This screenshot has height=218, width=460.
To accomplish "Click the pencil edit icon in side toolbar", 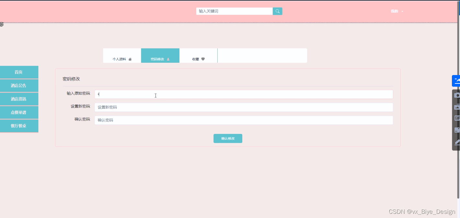I will tap(457, 142).
